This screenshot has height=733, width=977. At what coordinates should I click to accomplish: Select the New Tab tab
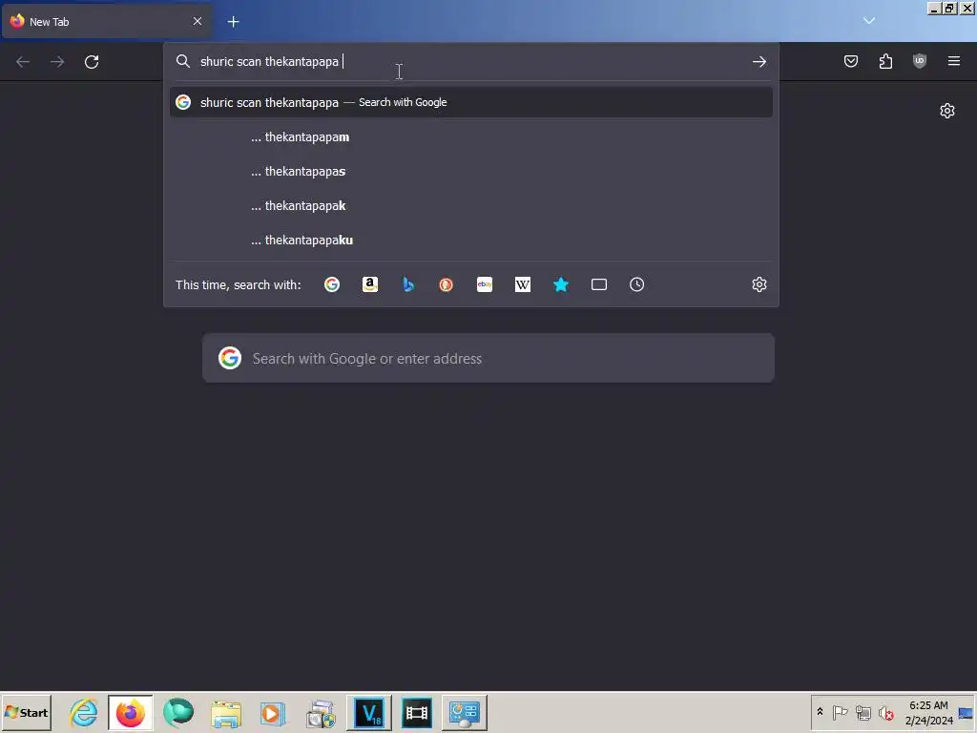click(x=107, y=22)
